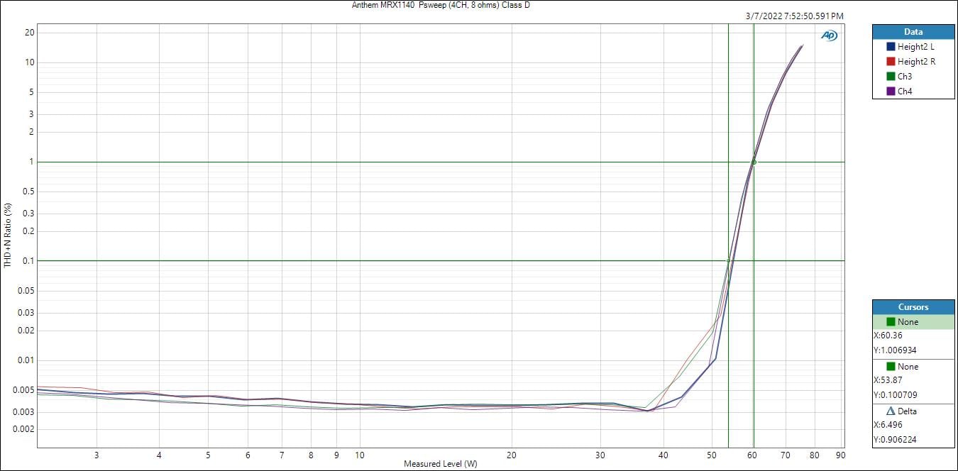The width and height of the screenshot is (958, 471).
Task: Toggle the red Height2 R trace swatch
Action: [x=891, y=62]
